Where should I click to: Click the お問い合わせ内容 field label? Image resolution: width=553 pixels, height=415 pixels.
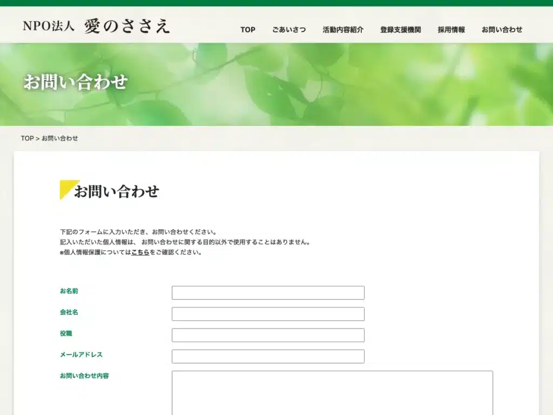84,376
